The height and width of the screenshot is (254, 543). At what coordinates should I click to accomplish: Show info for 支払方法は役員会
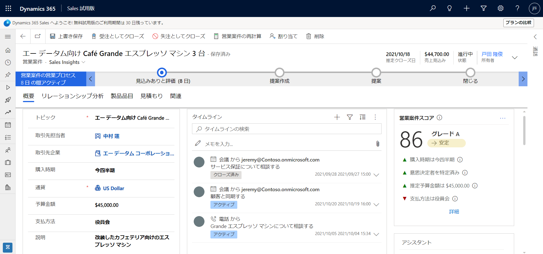(455, 199)
